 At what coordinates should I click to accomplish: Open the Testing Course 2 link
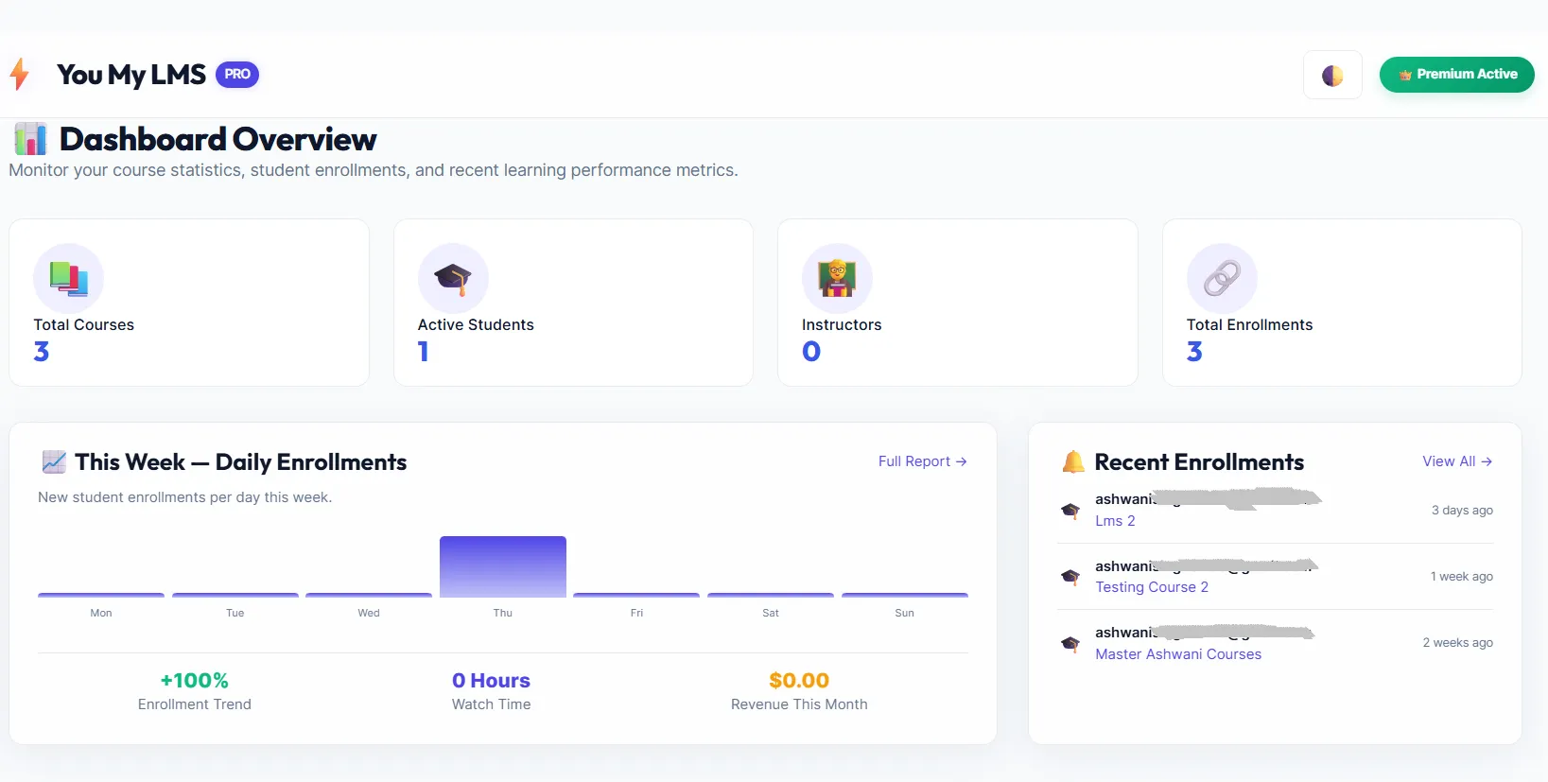click(x=1152, y=587)
